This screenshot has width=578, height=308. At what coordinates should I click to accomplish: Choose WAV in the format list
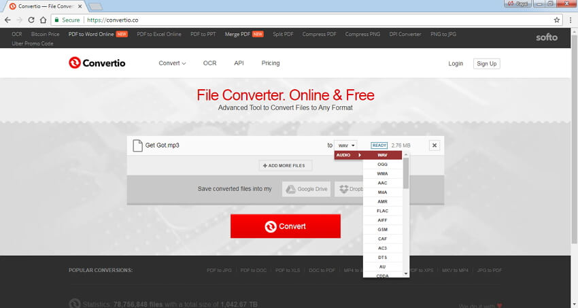(382, 155)
